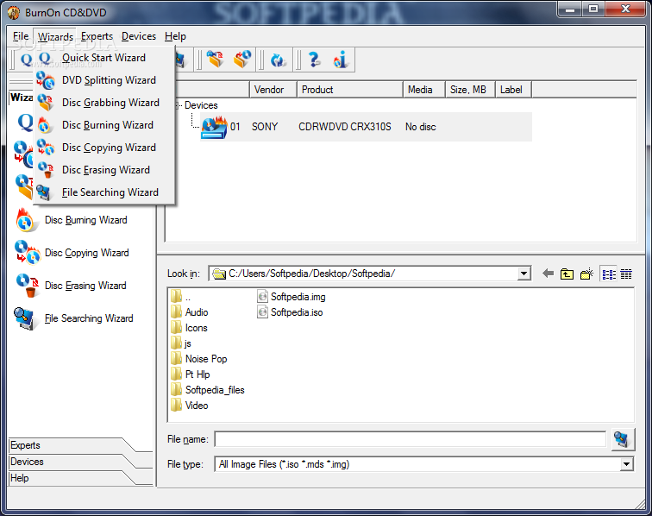Select the SONY burner drive icon
Viewport: 652px width, 516px height.
(x=214, y=127)
